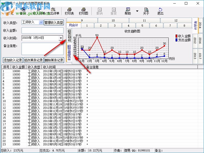Screen dimensions: 204x153
Task: Select month tab 7
Action: tap(170, 25)
